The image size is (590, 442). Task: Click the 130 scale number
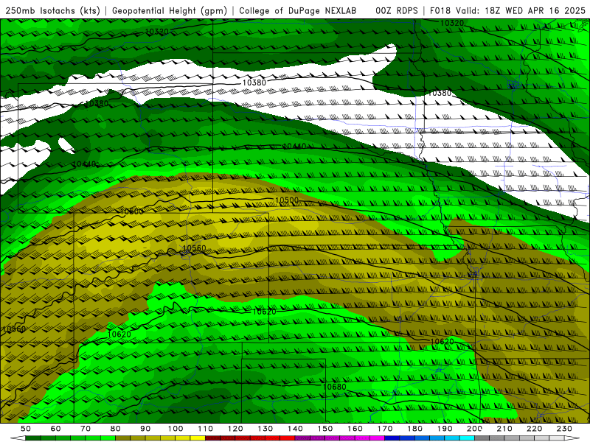click(x=265, y=429)
